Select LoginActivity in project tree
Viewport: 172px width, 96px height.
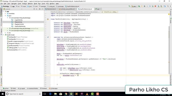tap(19, 20)
